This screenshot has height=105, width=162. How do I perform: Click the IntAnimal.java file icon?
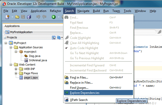pyautogui.click(x=26, y=60)
